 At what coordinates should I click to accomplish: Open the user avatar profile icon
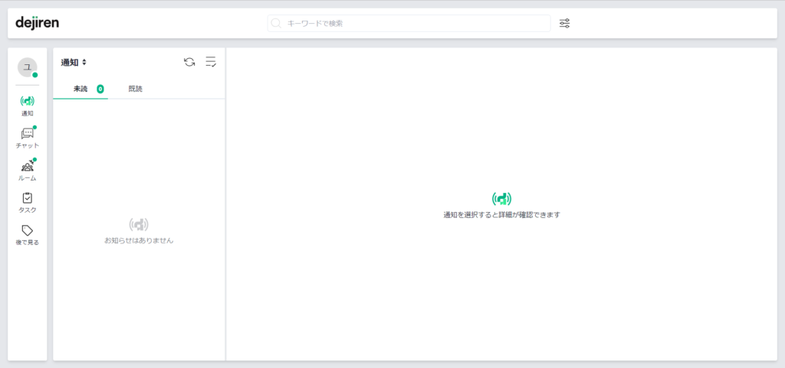(x=28, y=67)
